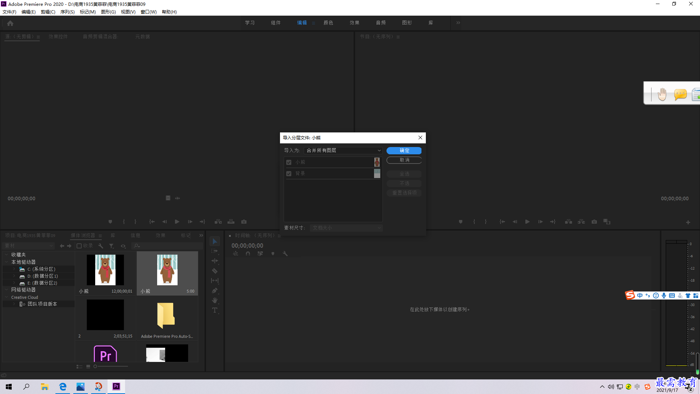The height and width of the screenshot is (394, 700).
Task: Select the Slip tool
Action: 215,281
